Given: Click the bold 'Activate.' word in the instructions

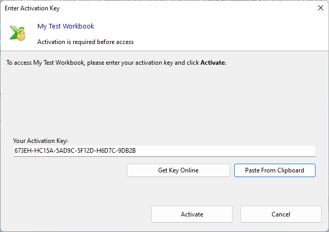Looking at the screenshot, I should click(213, 63).
